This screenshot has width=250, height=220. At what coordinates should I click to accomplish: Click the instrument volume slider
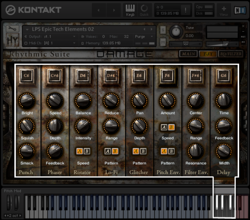pyautogui.click(x=222, y=44)
